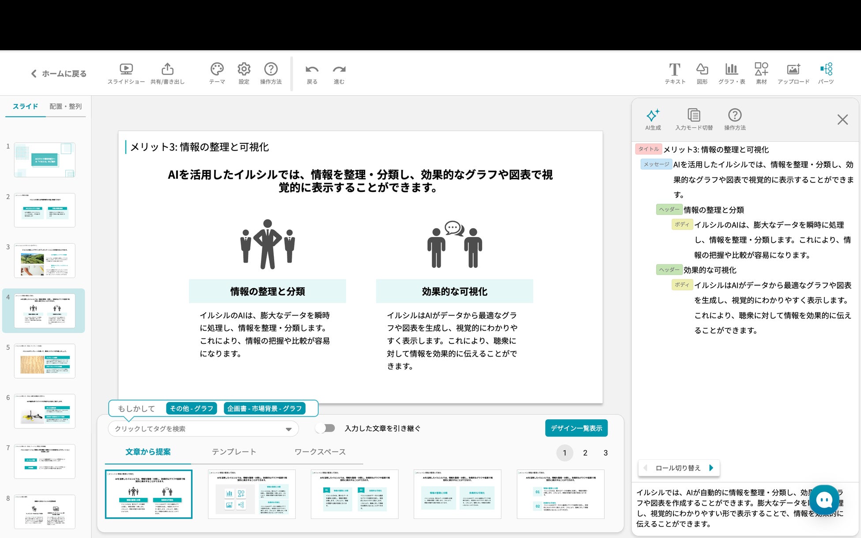
Task: Click the デザイン一覧表示 button
Action: click(x=576, y=428)
